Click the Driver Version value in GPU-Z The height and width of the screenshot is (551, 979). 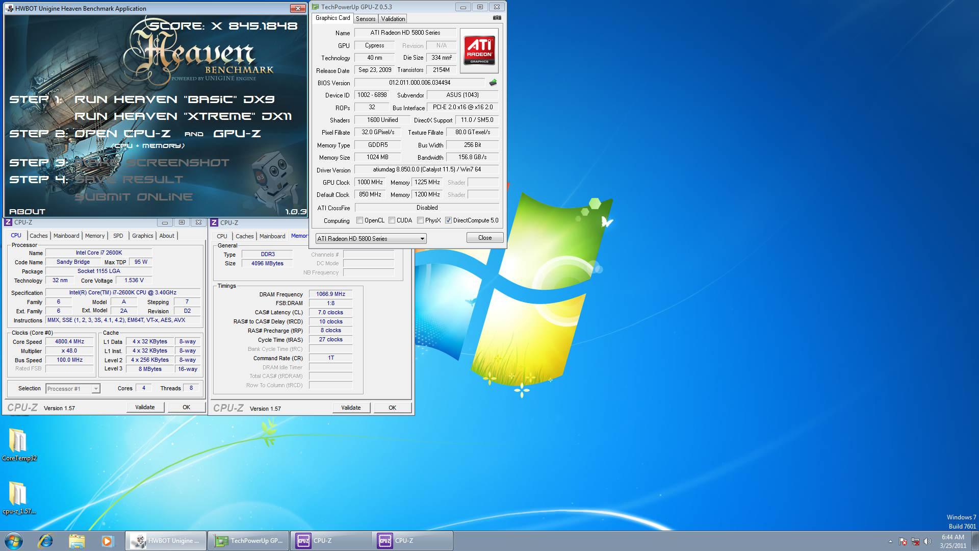(x=427, y=169)
